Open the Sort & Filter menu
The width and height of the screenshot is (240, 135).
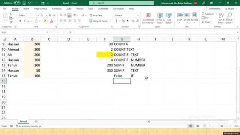coord(221,18)
